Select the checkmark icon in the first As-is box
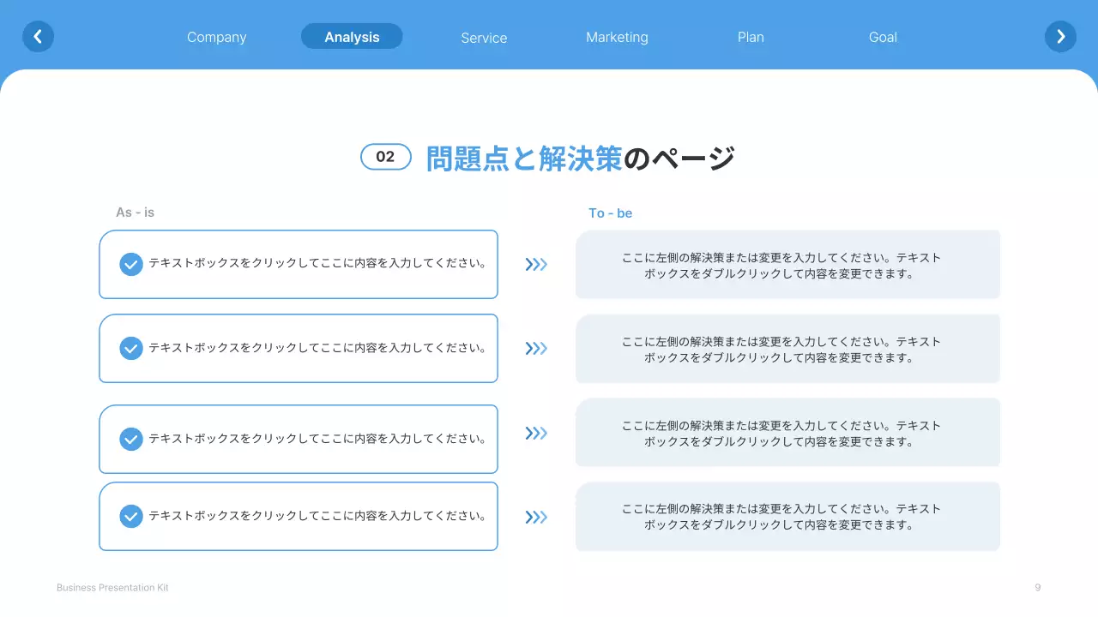The height and width of the screenshot is (617, 1098). [130, 264]
